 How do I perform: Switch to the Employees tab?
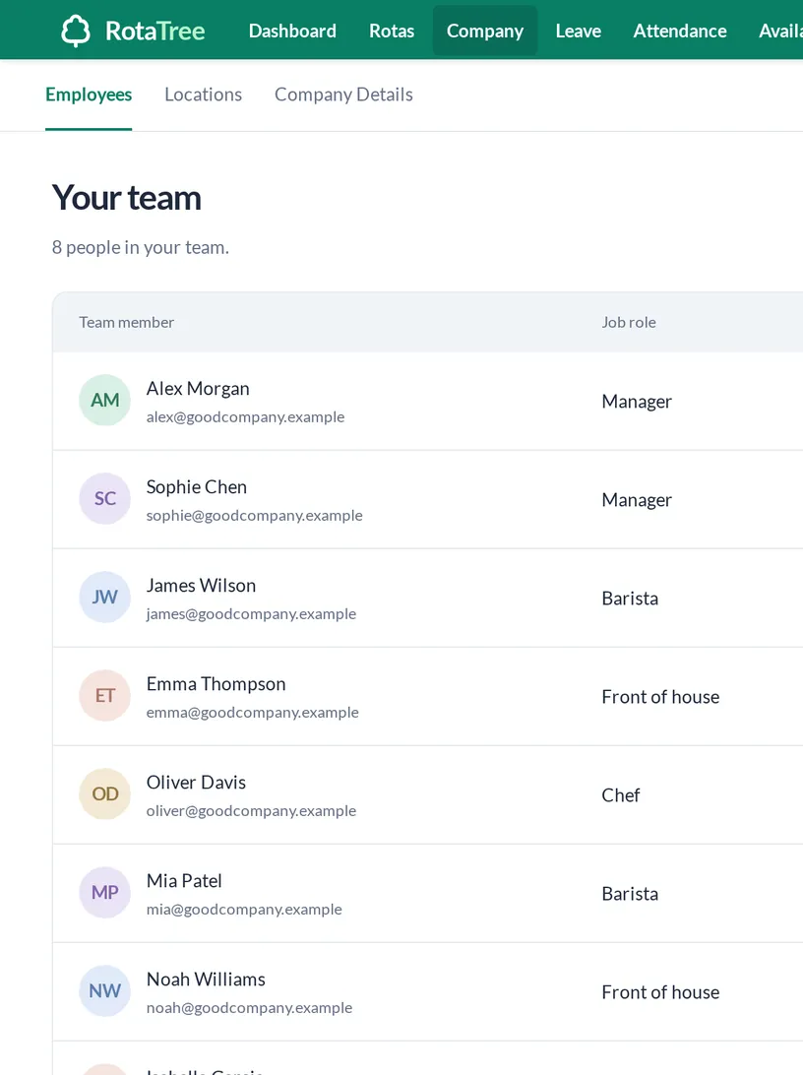89,95
